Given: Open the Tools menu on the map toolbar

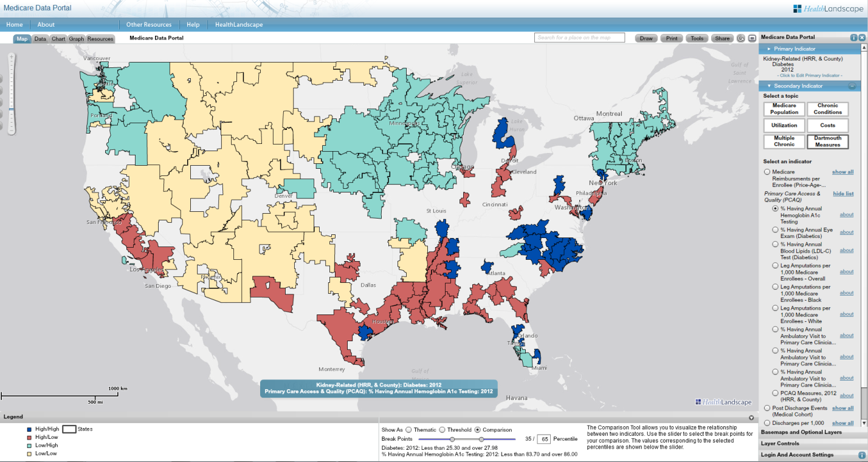Looking at the screenshot, I should click(697, 38).
